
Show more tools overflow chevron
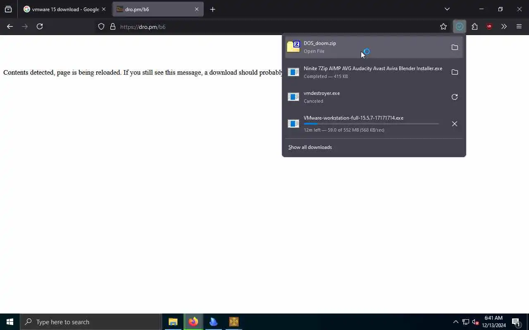[x=504, y=26]
